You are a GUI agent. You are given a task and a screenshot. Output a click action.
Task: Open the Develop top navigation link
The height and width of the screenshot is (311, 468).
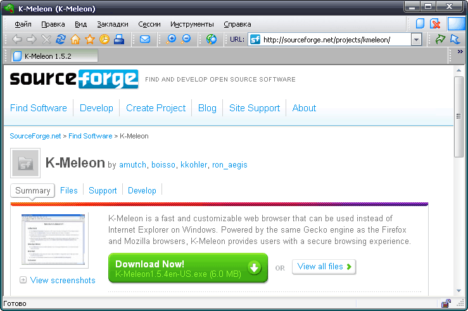[x=96, y=108]
